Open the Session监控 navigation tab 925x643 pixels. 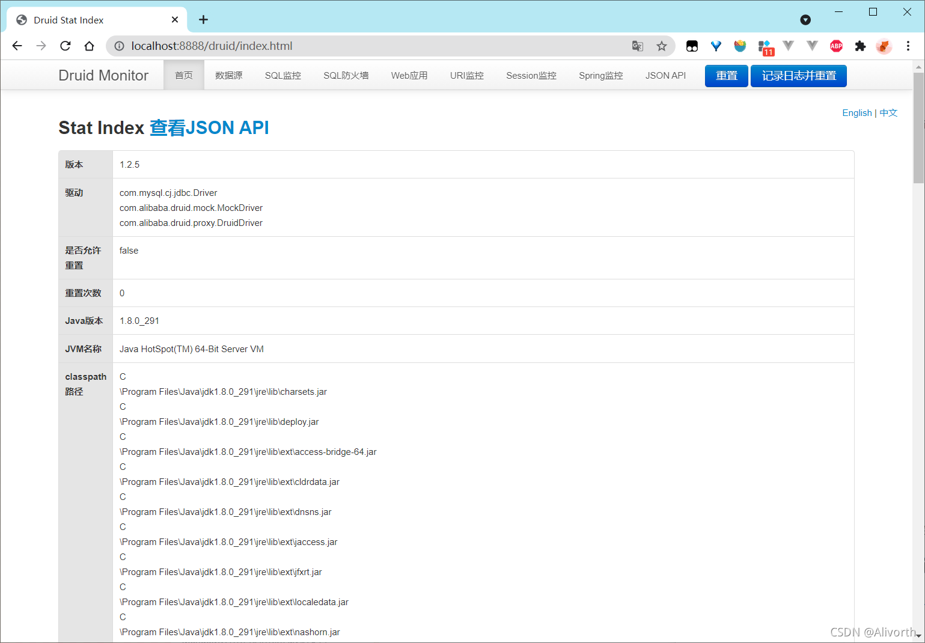[531, 75]
